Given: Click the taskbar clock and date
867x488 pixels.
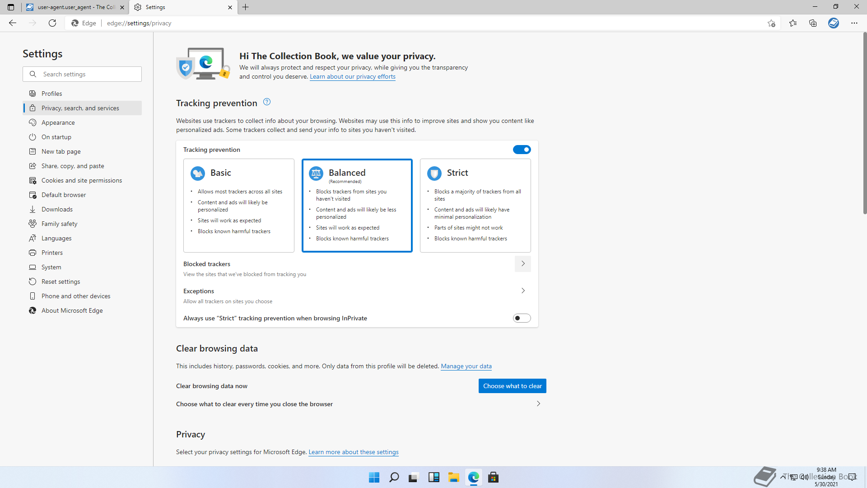Looking at the screenshot, I should [x=826, y=477].
